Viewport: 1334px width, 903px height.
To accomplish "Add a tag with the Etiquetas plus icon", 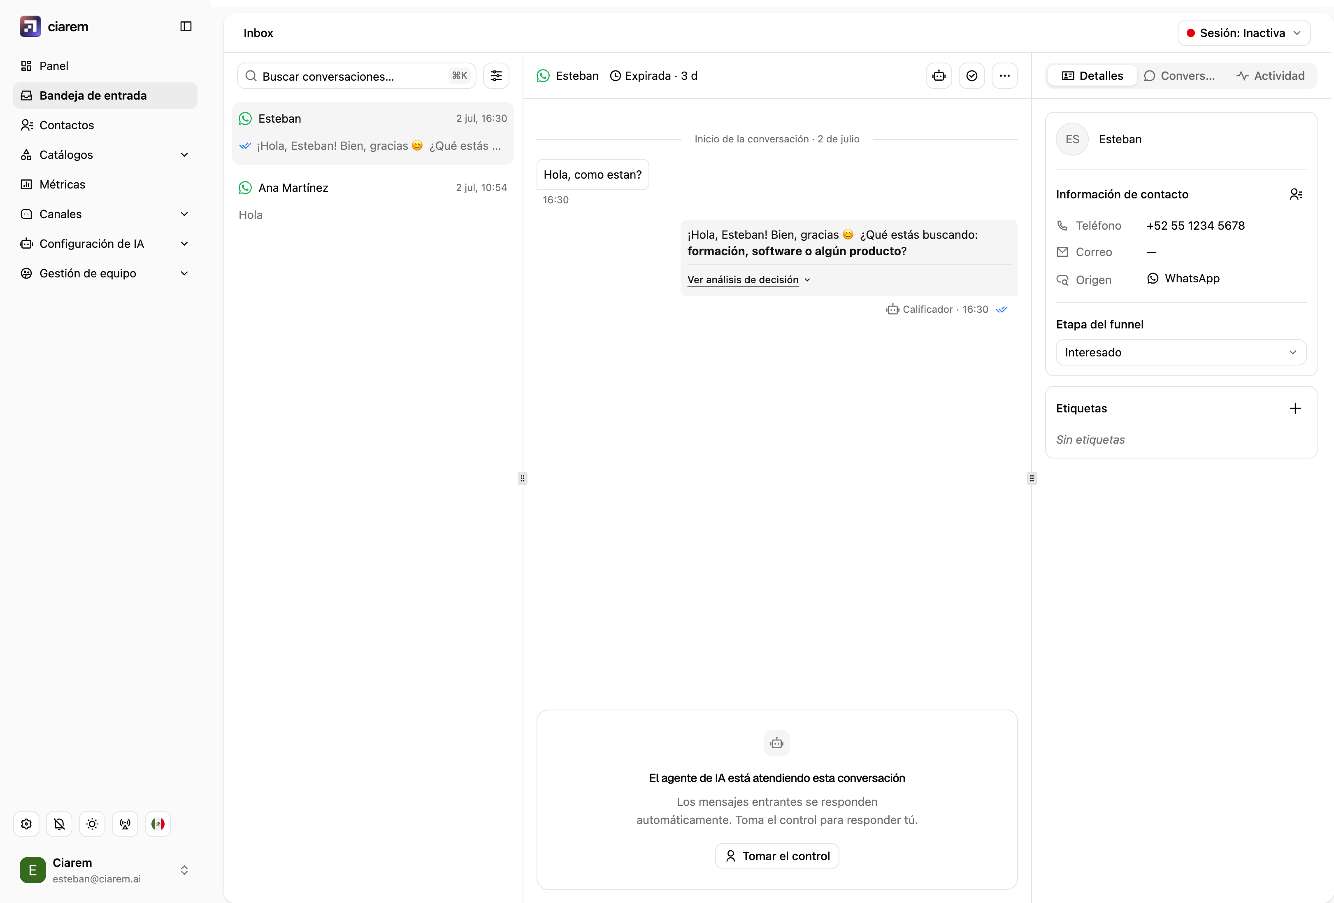I will (x=1295, y=408).
